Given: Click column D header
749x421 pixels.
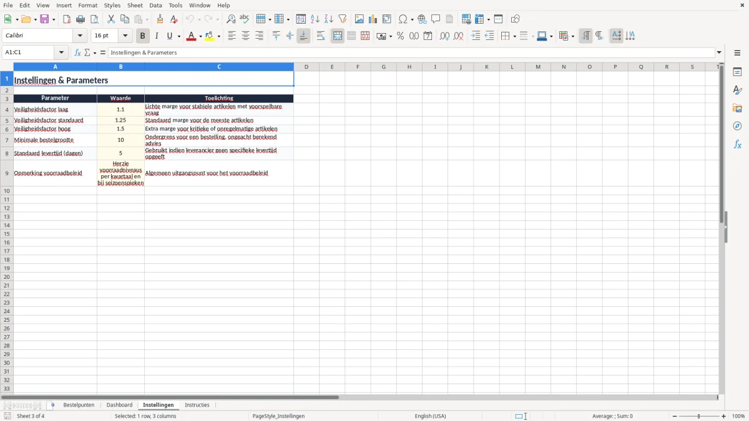Looking at the screenshot, I should click(x=306, y=67).
